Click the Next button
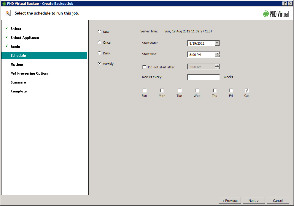This screenshot has height=206, width=294. 254,201
